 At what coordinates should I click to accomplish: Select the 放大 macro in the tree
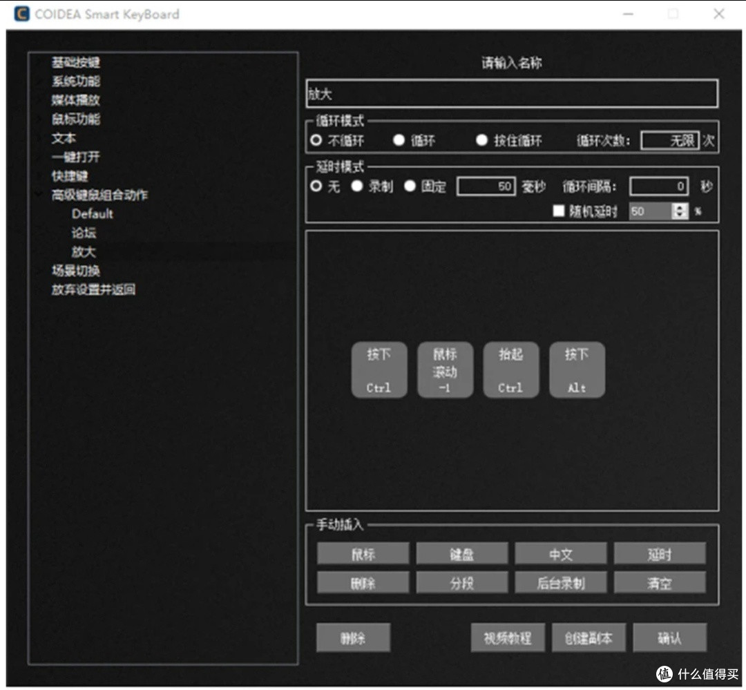[84, 251]
